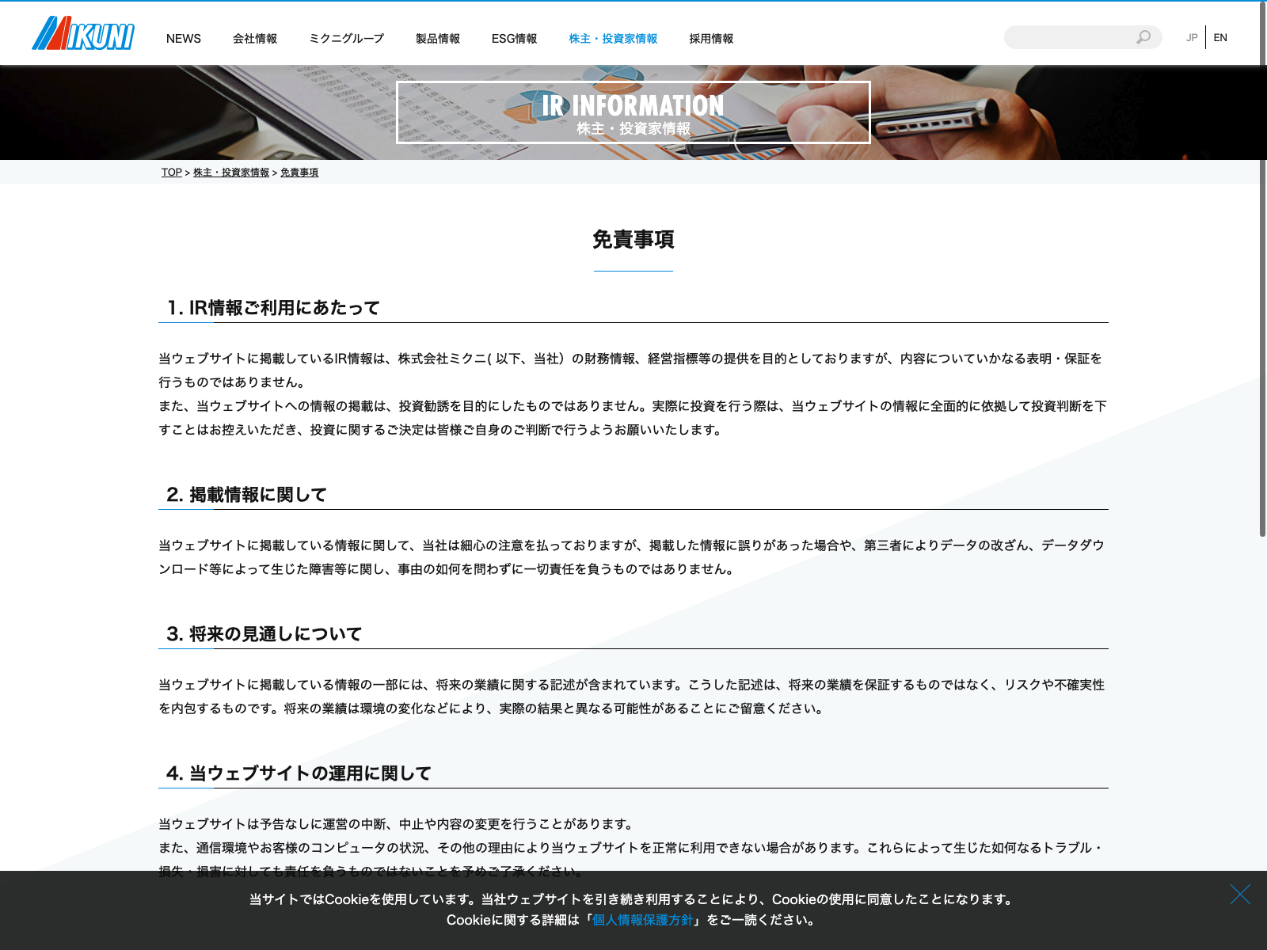Click the search magnifier icon
This screenshot has height=950, width=1267.
click(x=1143, y=37)
